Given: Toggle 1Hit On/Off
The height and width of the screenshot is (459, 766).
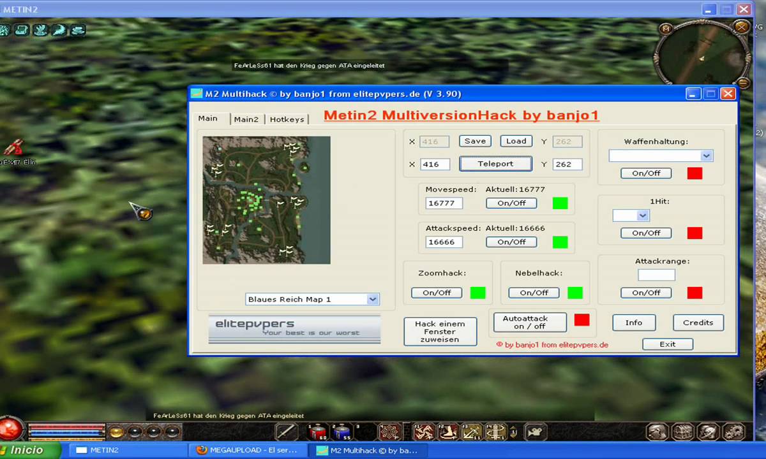Looking at the screenshot, I should (x=646, y=233).
